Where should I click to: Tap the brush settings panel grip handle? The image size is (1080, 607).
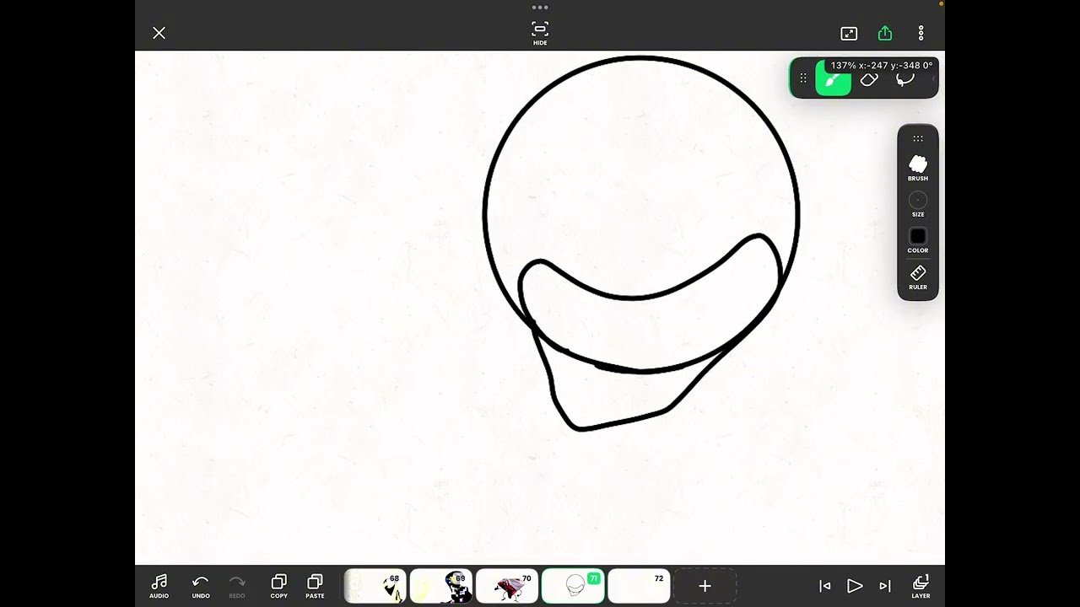[x=918, y=138]
